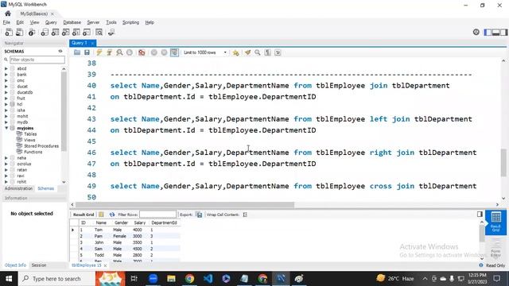Click the Filter Rows input field
509x286 pixels.
tap(157, 214)
